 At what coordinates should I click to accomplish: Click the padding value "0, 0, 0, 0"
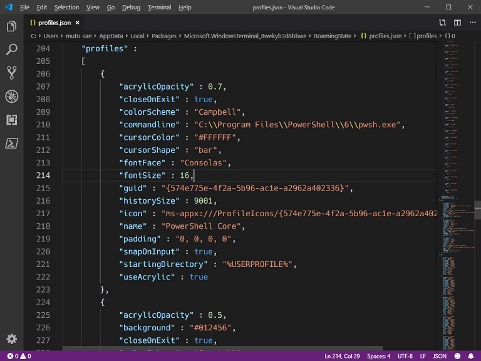204,239
